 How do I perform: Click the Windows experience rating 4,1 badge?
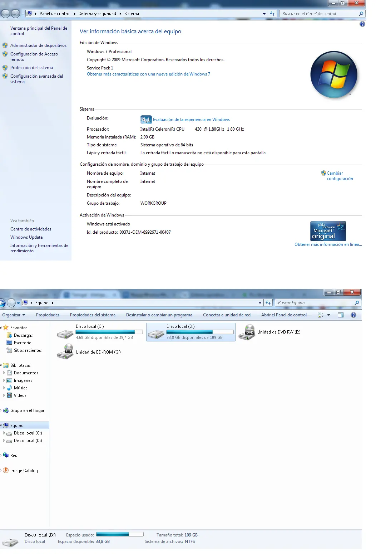pos(146,120)
